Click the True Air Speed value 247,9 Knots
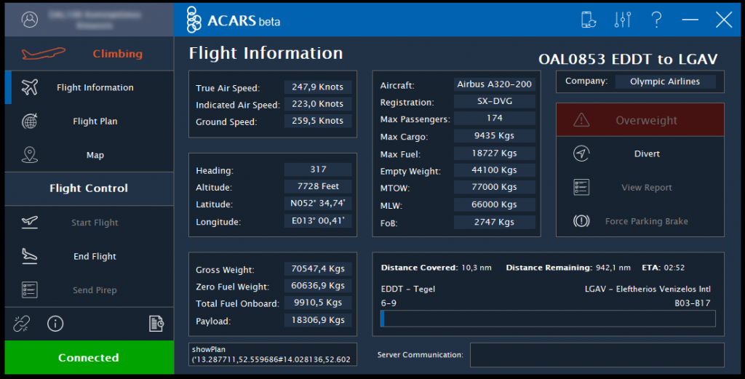 [318, 87]
